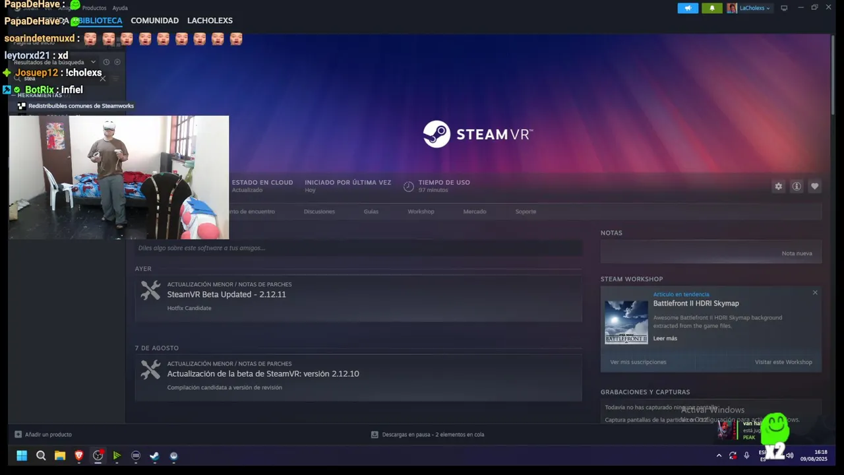Screen dimensions: 844x475
Task: Click the Battlefront II HDRI Skymap title
Action: pyautogui.click(x=696, y=303)
